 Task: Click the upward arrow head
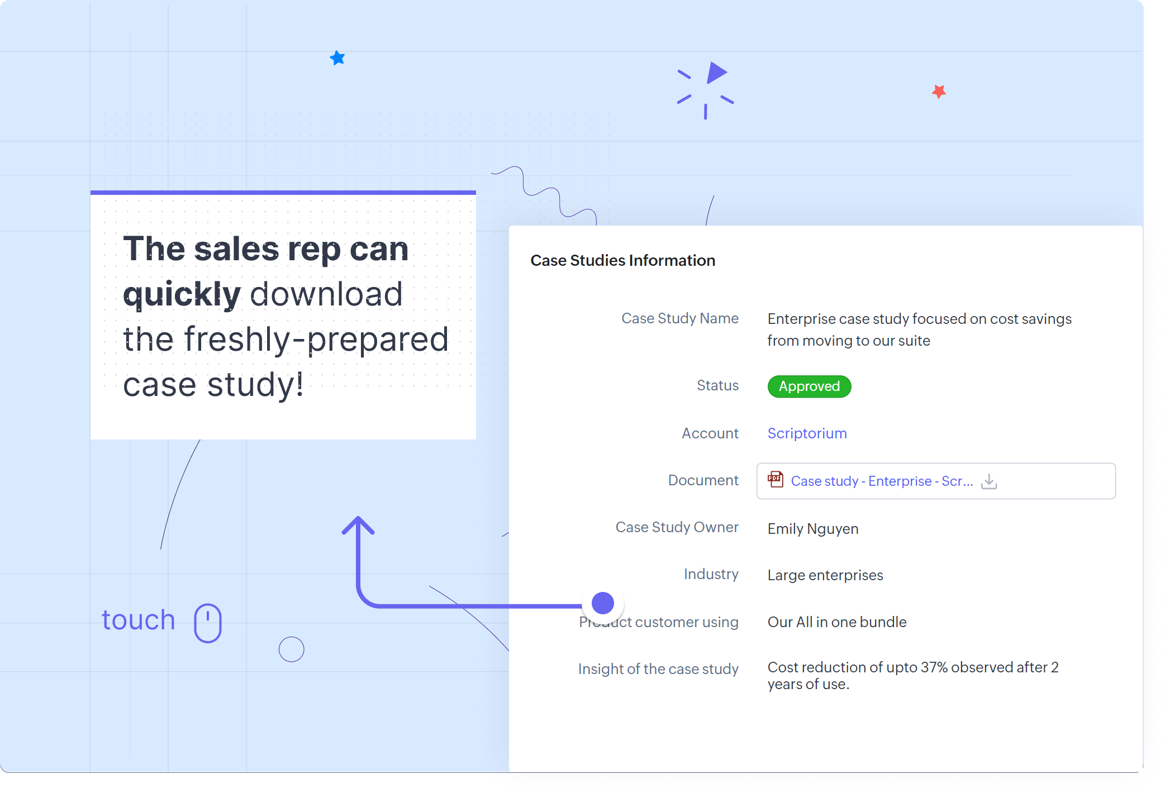pyautogui.click(x=358, y=525)
